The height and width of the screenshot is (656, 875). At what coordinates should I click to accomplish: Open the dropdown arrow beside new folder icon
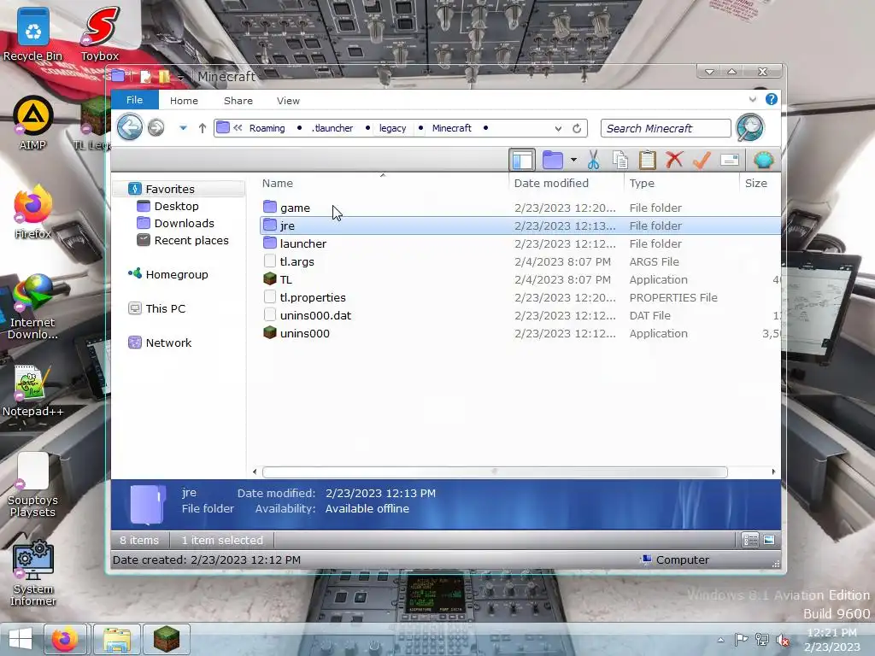[573, 160]
